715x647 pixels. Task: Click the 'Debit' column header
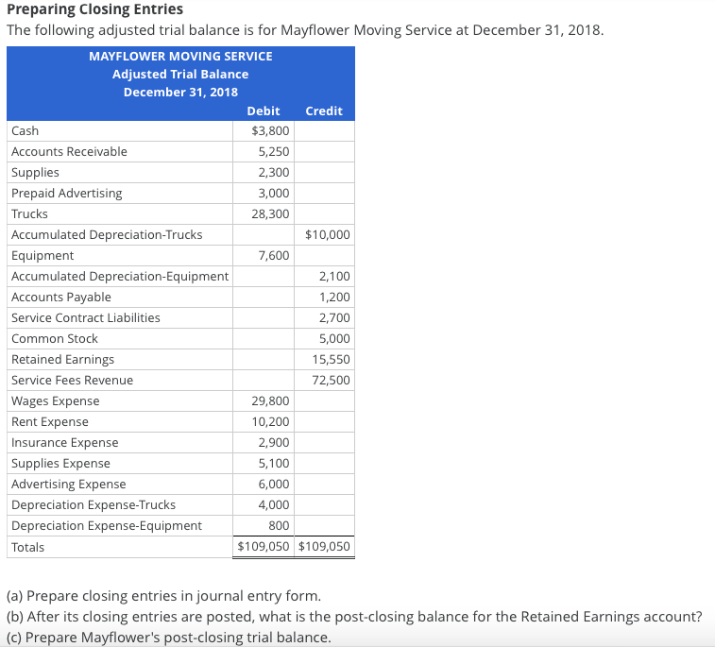pos(264,111)
